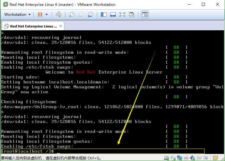Click the sound card status icon
Screen dimensions: 225x161
[x=192, y=158]
